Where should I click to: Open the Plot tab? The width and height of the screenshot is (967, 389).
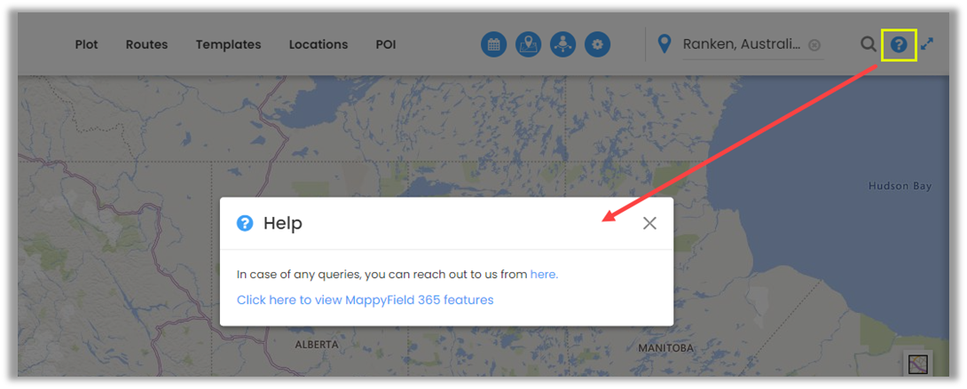[x=86, y=44]
